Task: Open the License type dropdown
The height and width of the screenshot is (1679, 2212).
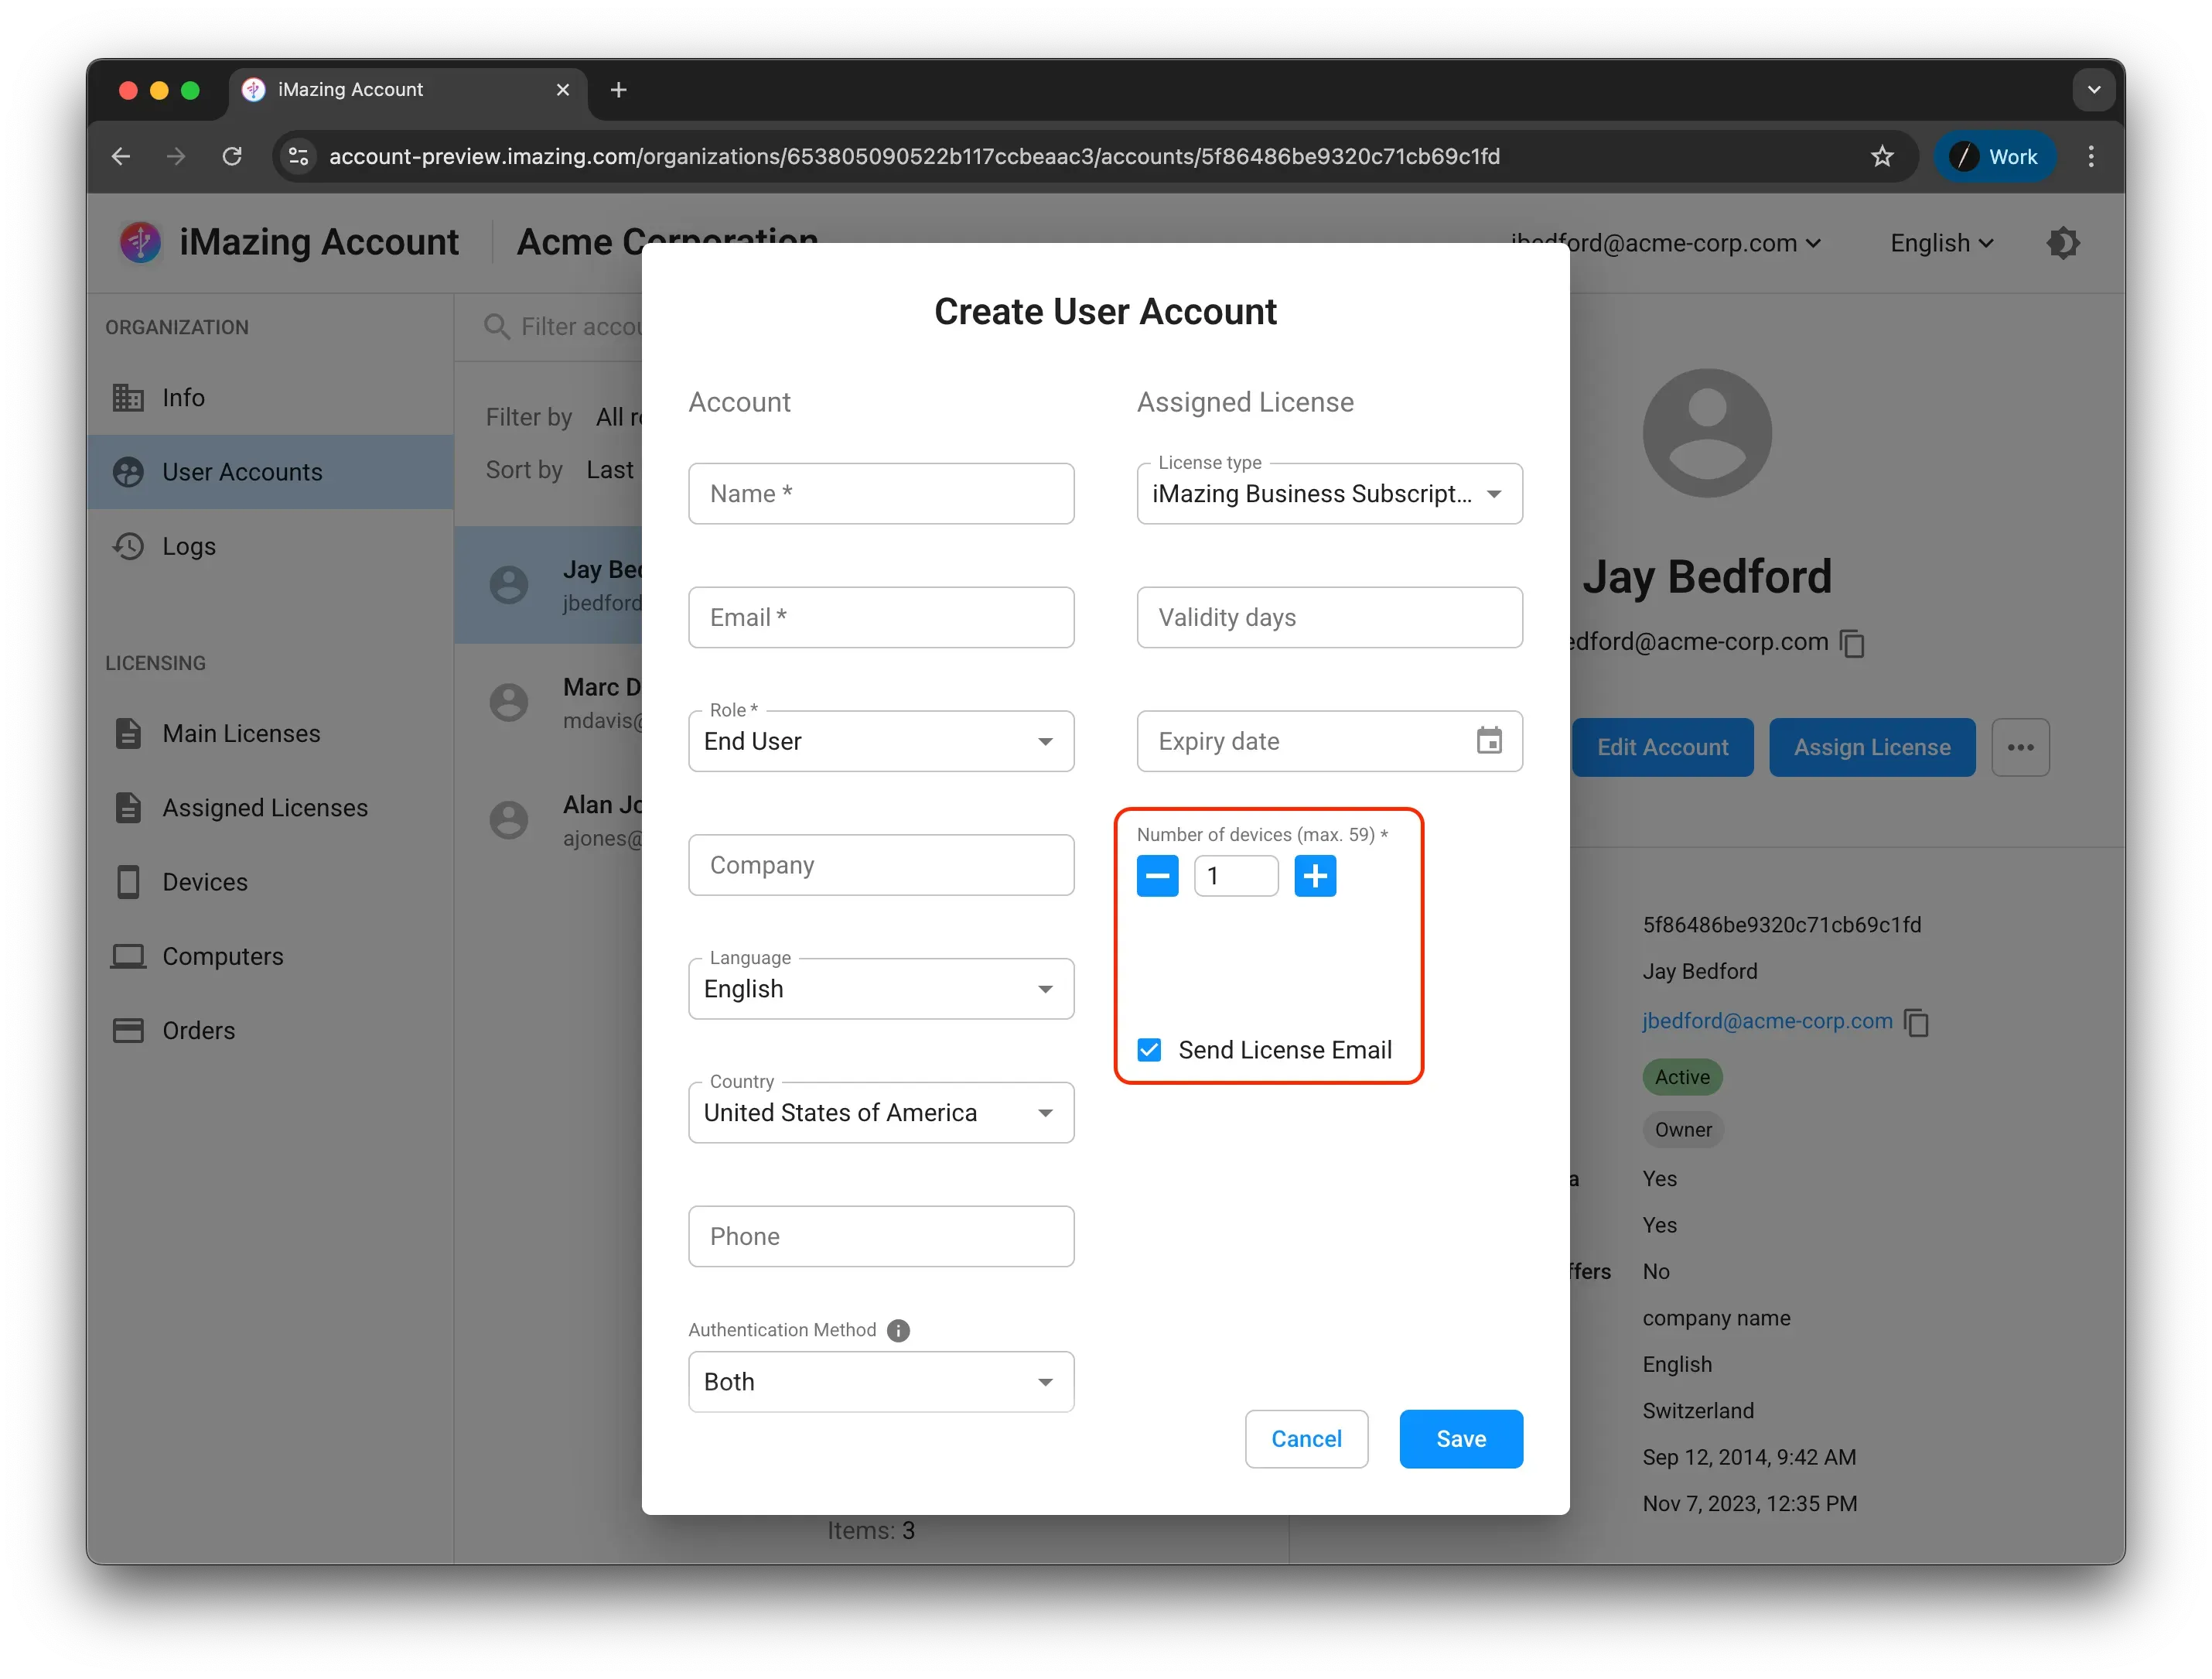Action: click(1494, 494)
